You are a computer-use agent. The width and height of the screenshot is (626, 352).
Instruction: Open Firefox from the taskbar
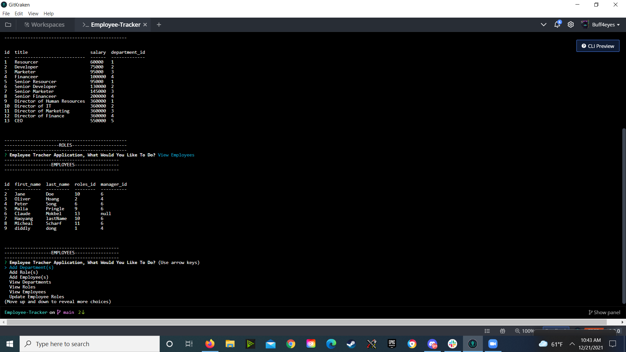(210, 344)
